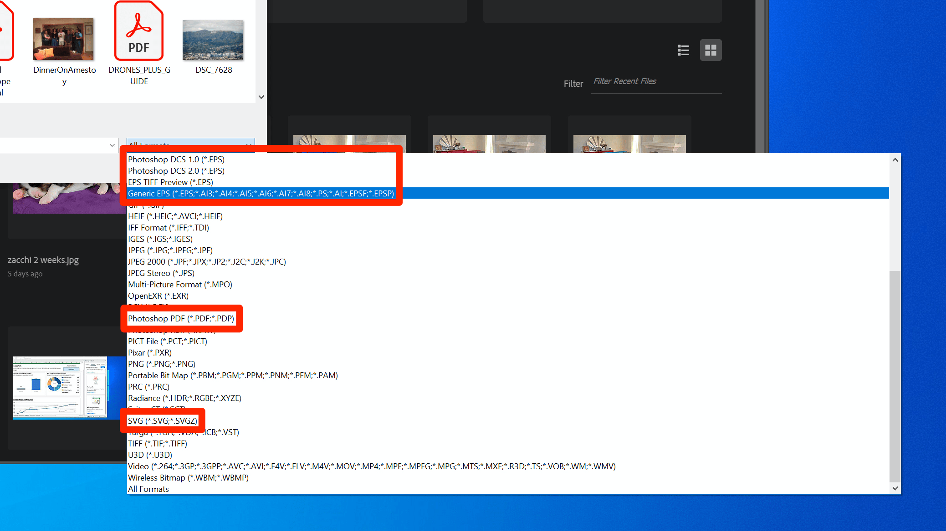This screenshot has width=946, height=531.
Task: Choose Photoshop PDF format option
Action: [181, 319]
